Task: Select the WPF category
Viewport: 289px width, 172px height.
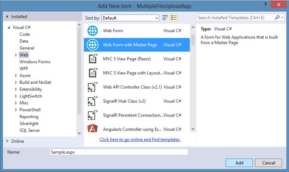Action: click(x=24, y=69)
